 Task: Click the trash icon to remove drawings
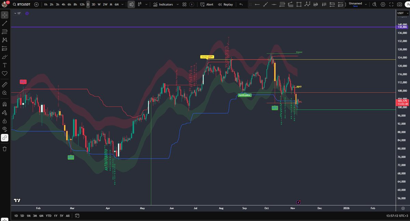click(x=4, y=149)
